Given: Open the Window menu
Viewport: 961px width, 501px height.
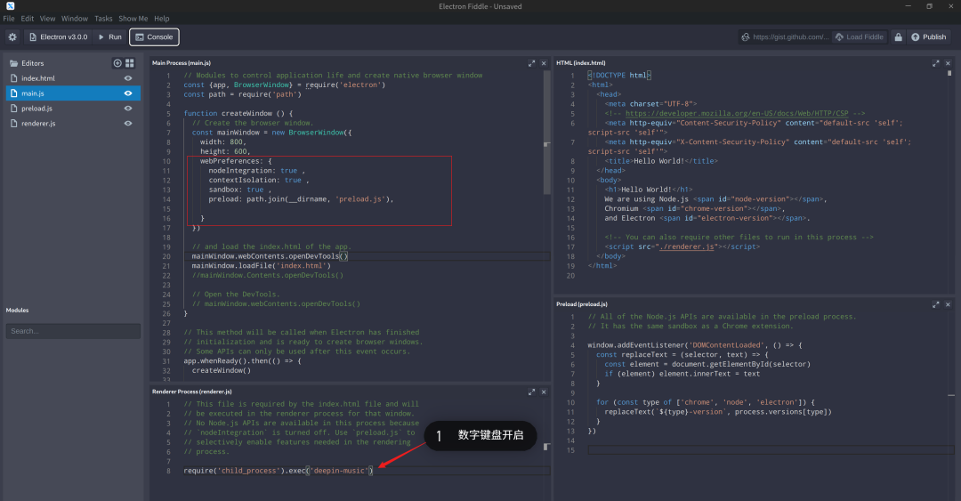Looking at the screenshot, I should click(75, 19).
